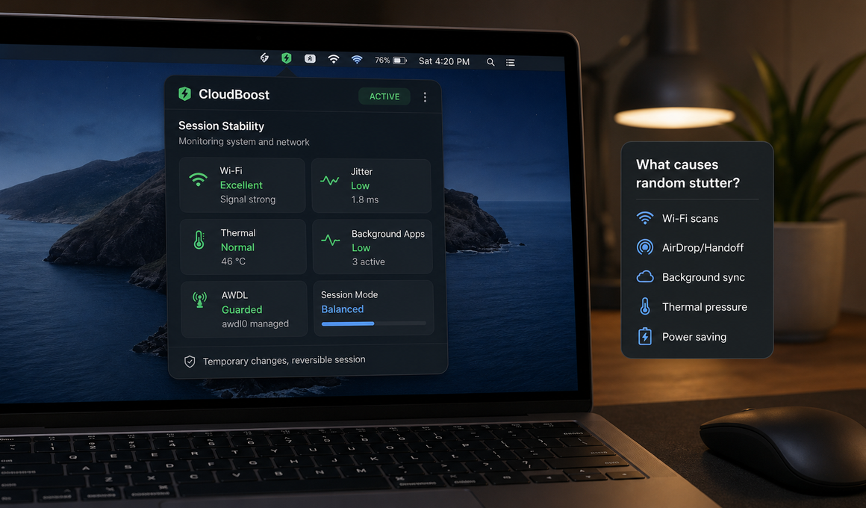The width and height of the screenshot is (866, 508).
Task: Click the "46 °C" thermal reading
Action: tap(233, 261)
